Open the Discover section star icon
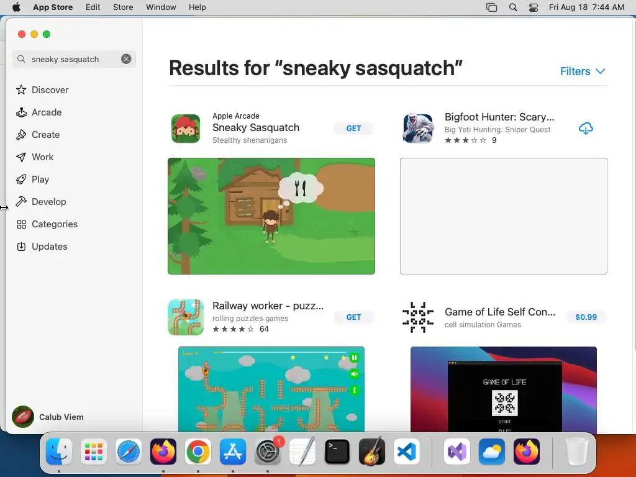 coord(21,89)
